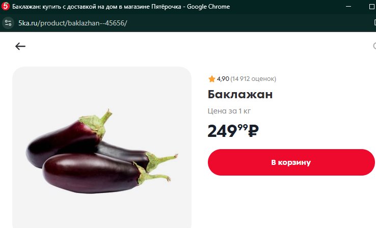Minimize the Chrome window

[x=348, y=7]
